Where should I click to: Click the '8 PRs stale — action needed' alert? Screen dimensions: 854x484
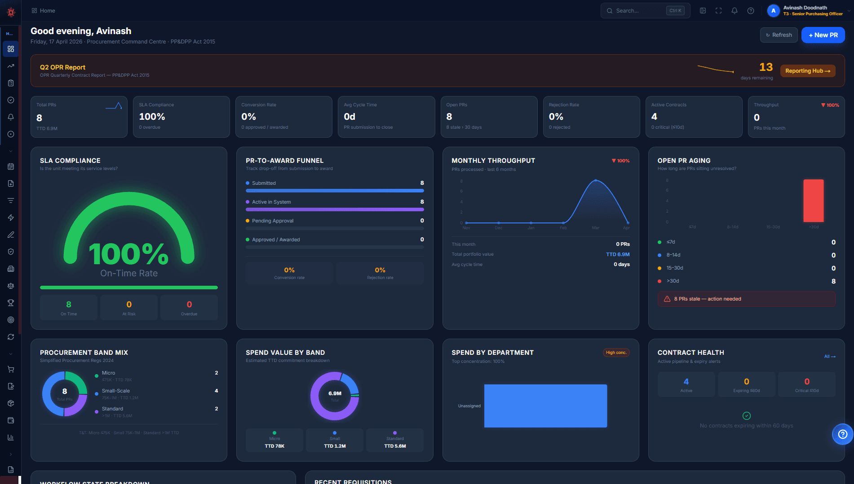click(747, 299)
